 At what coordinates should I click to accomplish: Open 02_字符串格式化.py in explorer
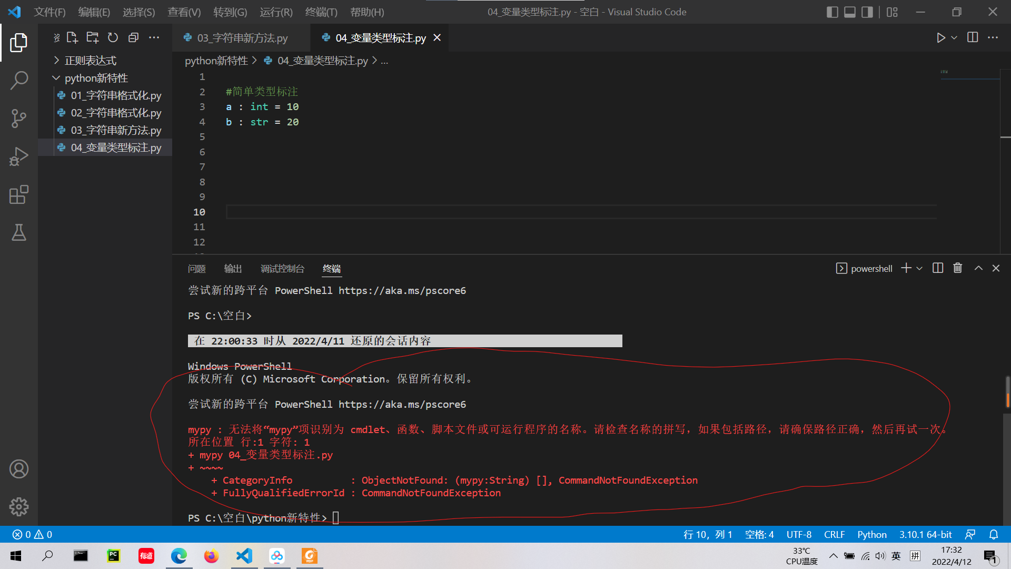pyautogui.click(x=105, y=113)
